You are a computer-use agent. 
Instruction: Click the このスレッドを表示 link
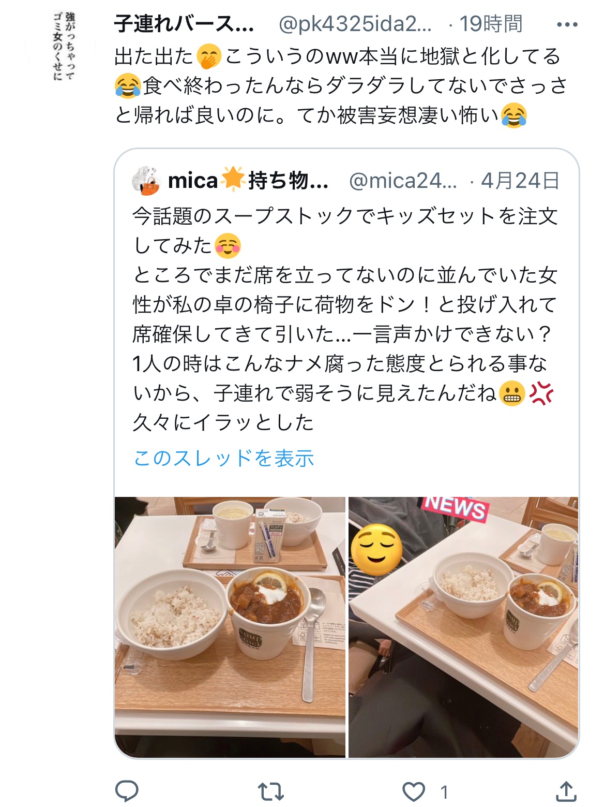tap(224, 458)
